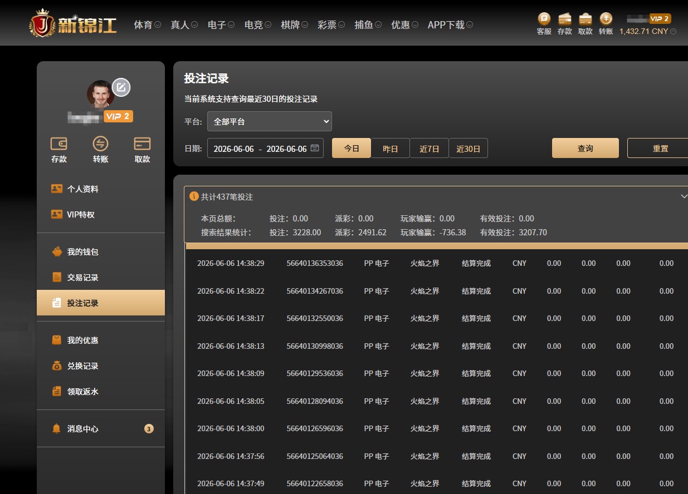Image resolution: width=688 pixels, height=494 pixels.
Task: Open the 电竞 menu
Action: pyautogui.click(x=258, y=25)
